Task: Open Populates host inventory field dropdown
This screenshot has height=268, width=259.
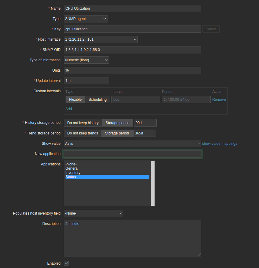Action: pos(93,213)
